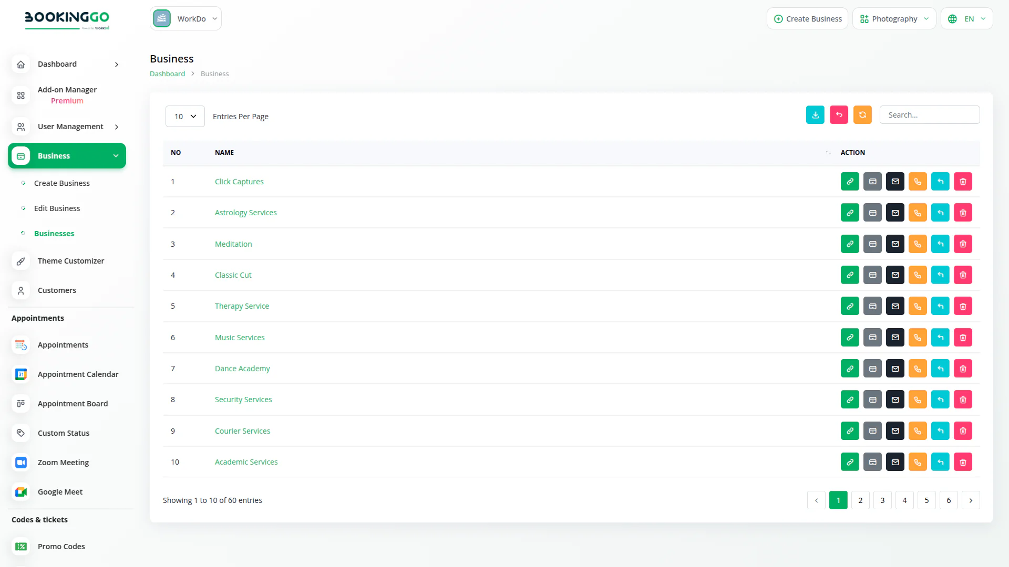Click orange phone icon for Classic Cut

pos(918,275)
